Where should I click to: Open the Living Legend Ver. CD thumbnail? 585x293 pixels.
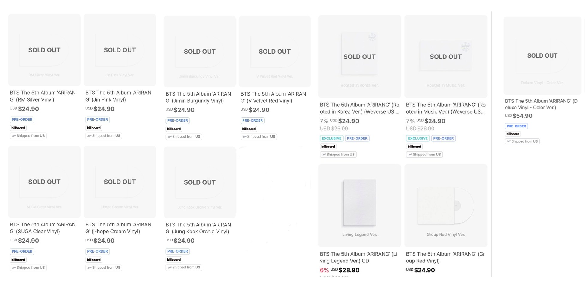click(359, 206)
